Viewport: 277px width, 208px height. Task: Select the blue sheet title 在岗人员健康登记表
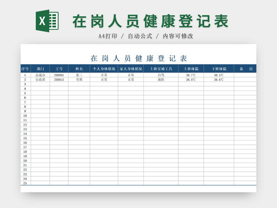(138, 58)
